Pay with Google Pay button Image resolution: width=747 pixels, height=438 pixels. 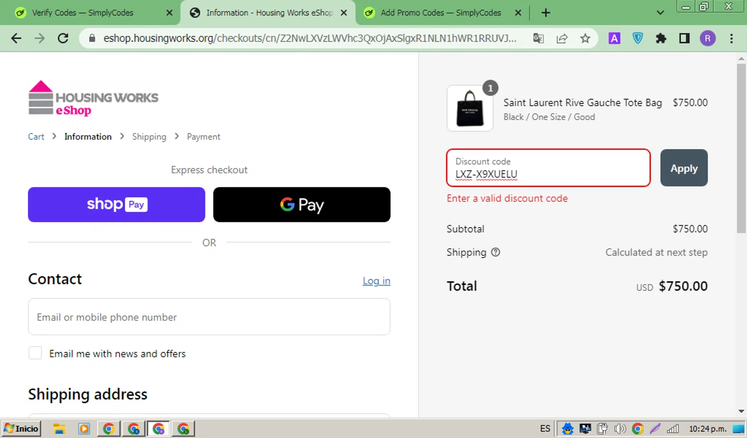(302, 205)
